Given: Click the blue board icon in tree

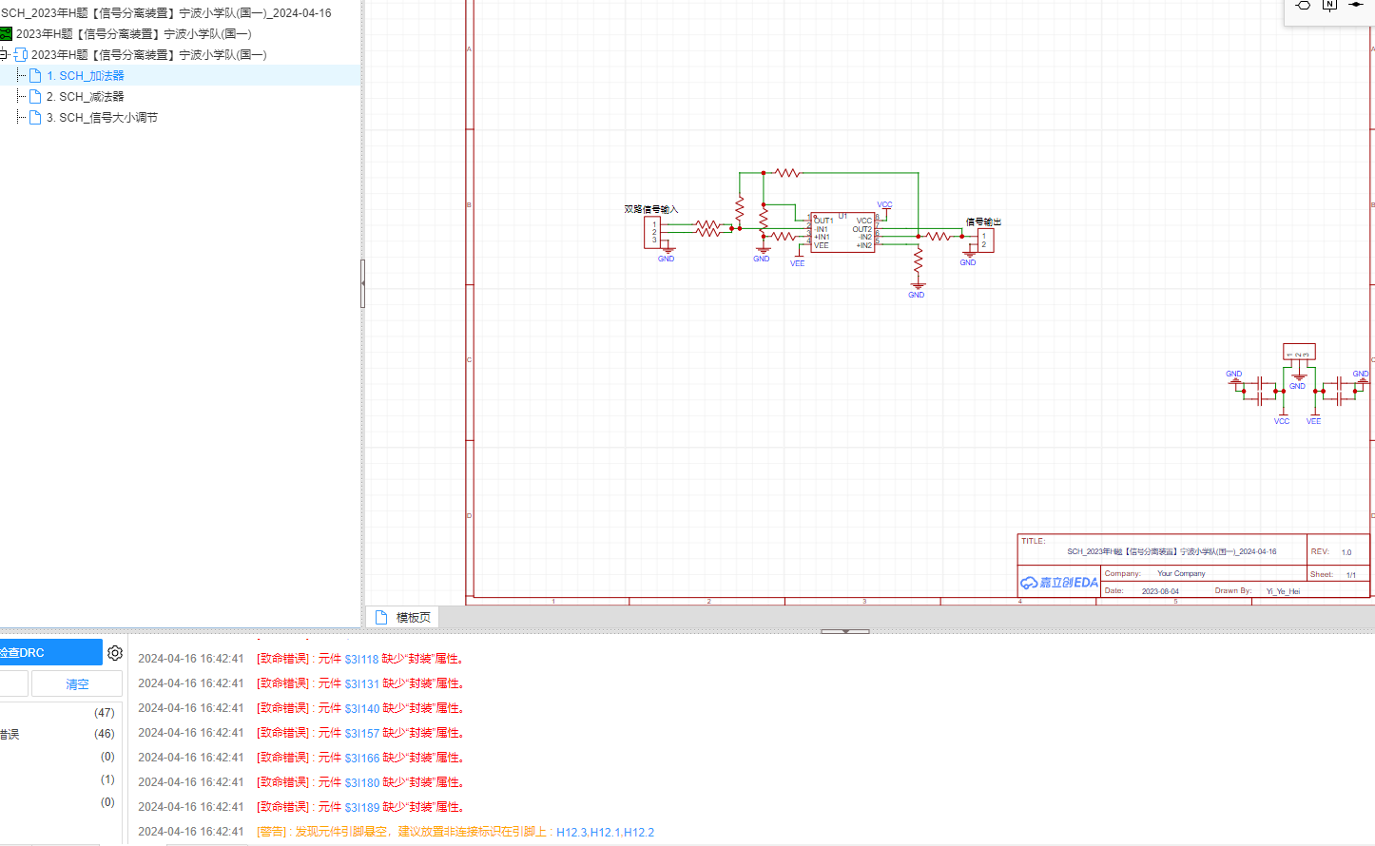Looking at the screenshot, I should coord(21,55).
